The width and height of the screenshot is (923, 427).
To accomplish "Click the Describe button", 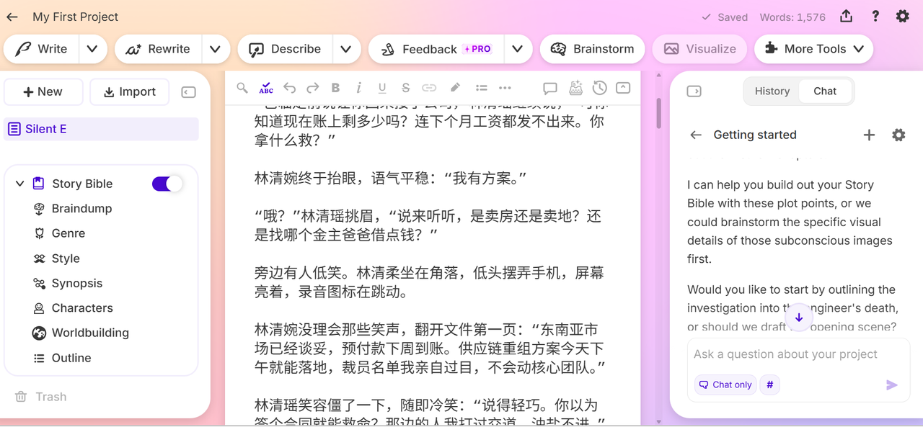I will coord(285,49).
